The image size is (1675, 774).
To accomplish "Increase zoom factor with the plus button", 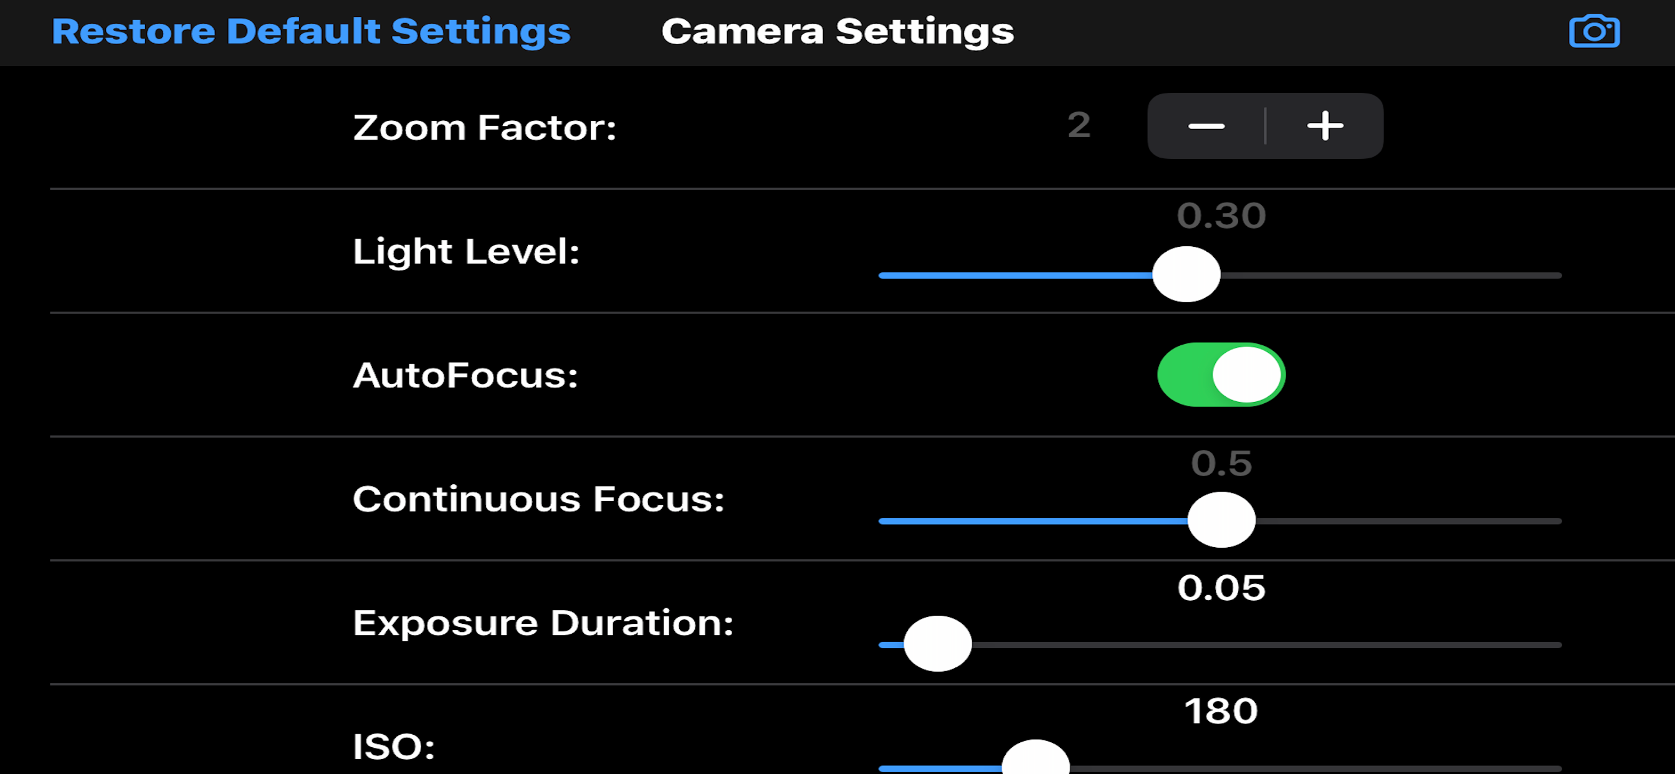I will pos(1325,126).
